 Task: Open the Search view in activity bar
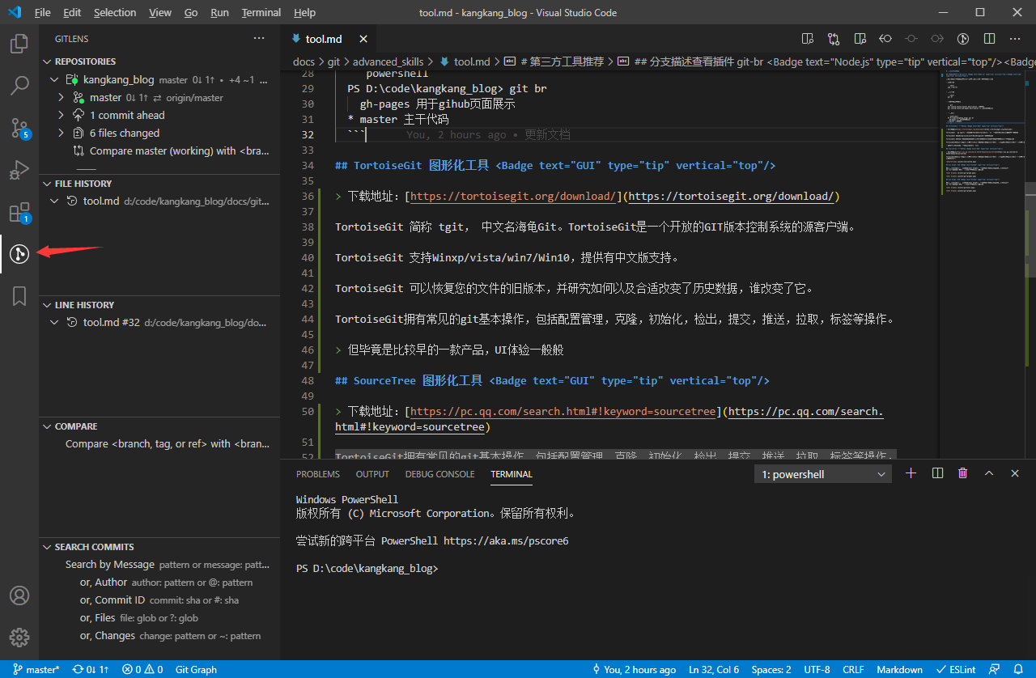click(19, 85)
